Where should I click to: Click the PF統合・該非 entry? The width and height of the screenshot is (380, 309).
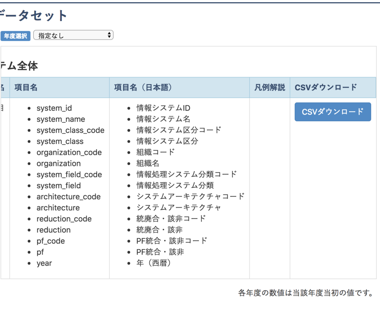[x=160, y=252]
